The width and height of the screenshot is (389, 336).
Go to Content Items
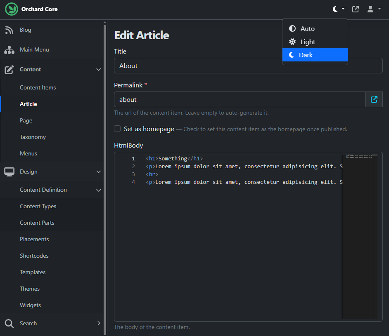pyautogui.click(x=38, y=88)
